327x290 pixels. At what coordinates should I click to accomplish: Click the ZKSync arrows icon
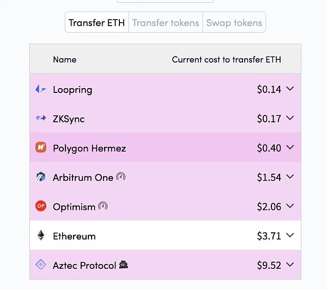[x=40, y=118]
